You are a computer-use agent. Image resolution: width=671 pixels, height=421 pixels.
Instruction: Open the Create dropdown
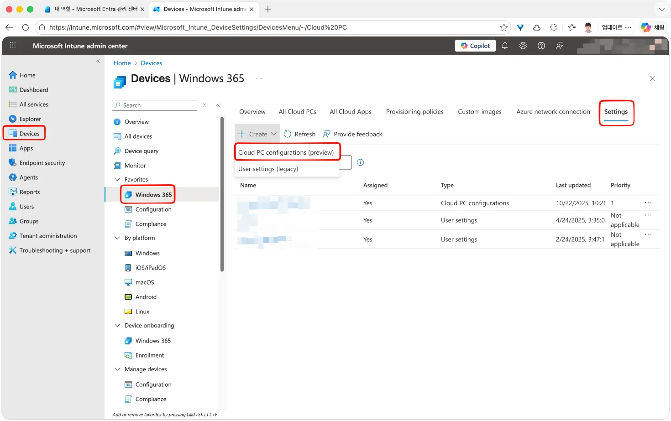(257, 134)
